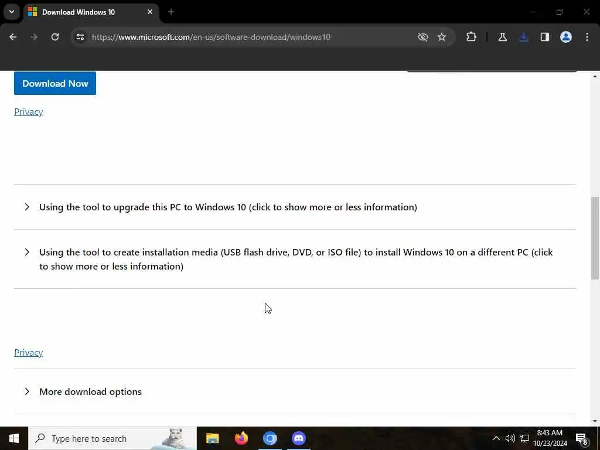Click the 'More download options' text
This screenshot has width=600, height=450.
coord(90,391)
